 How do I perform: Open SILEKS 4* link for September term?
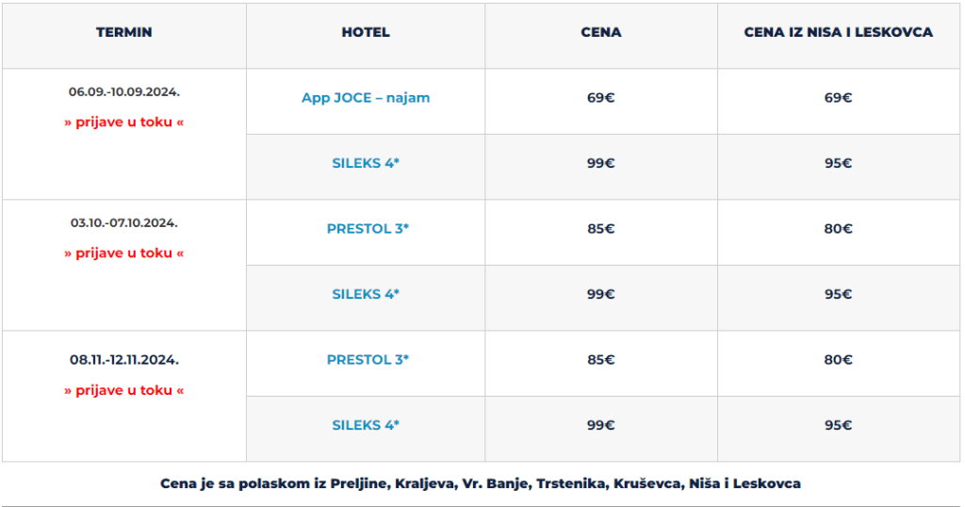pyautogui.click(x=366, y=163)
